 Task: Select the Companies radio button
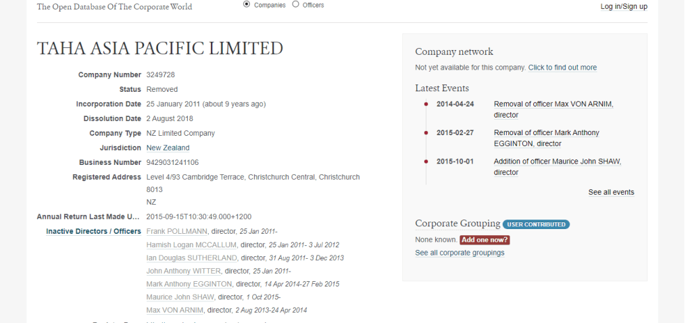tap(247, 4)
